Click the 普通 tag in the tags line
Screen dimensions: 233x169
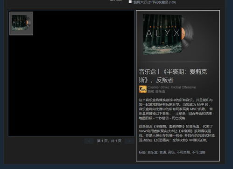(x=163, y=152)
